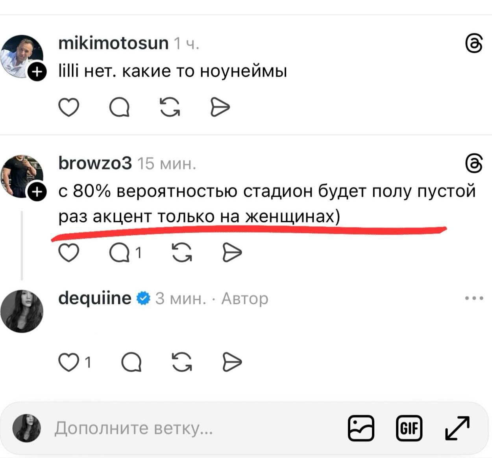Follow mikimotosun using the plus badge

coord(37,72)
